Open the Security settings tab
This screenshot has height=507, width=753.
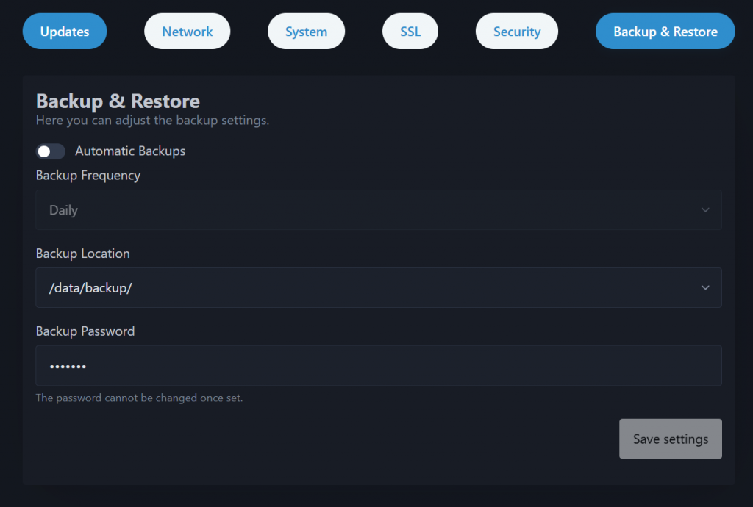pyautogui.click(x=516, y=32)
